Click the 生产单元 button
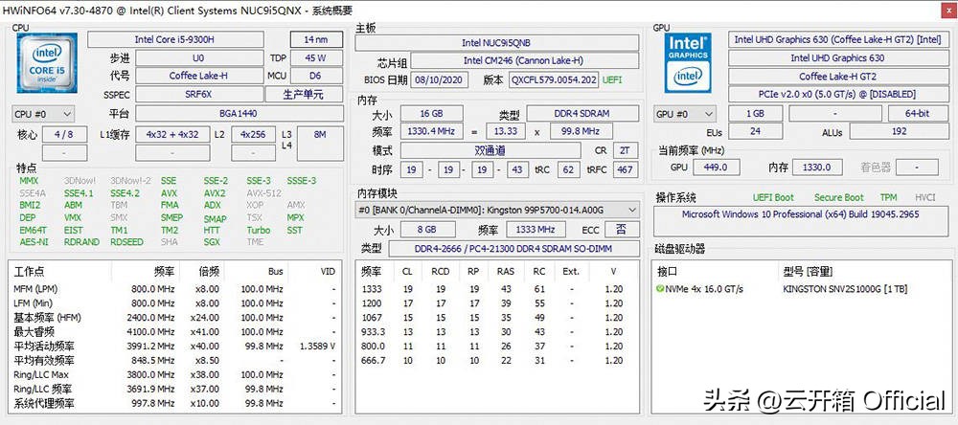 click(x=304, y=95)
